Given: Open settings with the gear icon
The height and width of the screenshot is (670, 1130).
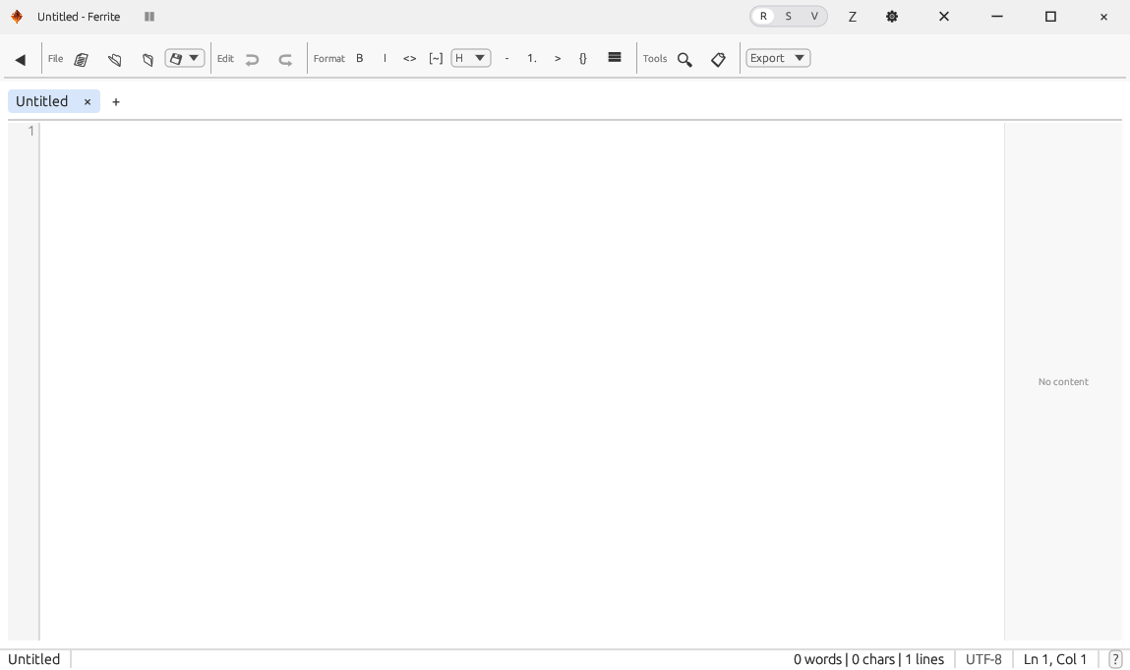Looking at the screenshot, I should 892,17.
